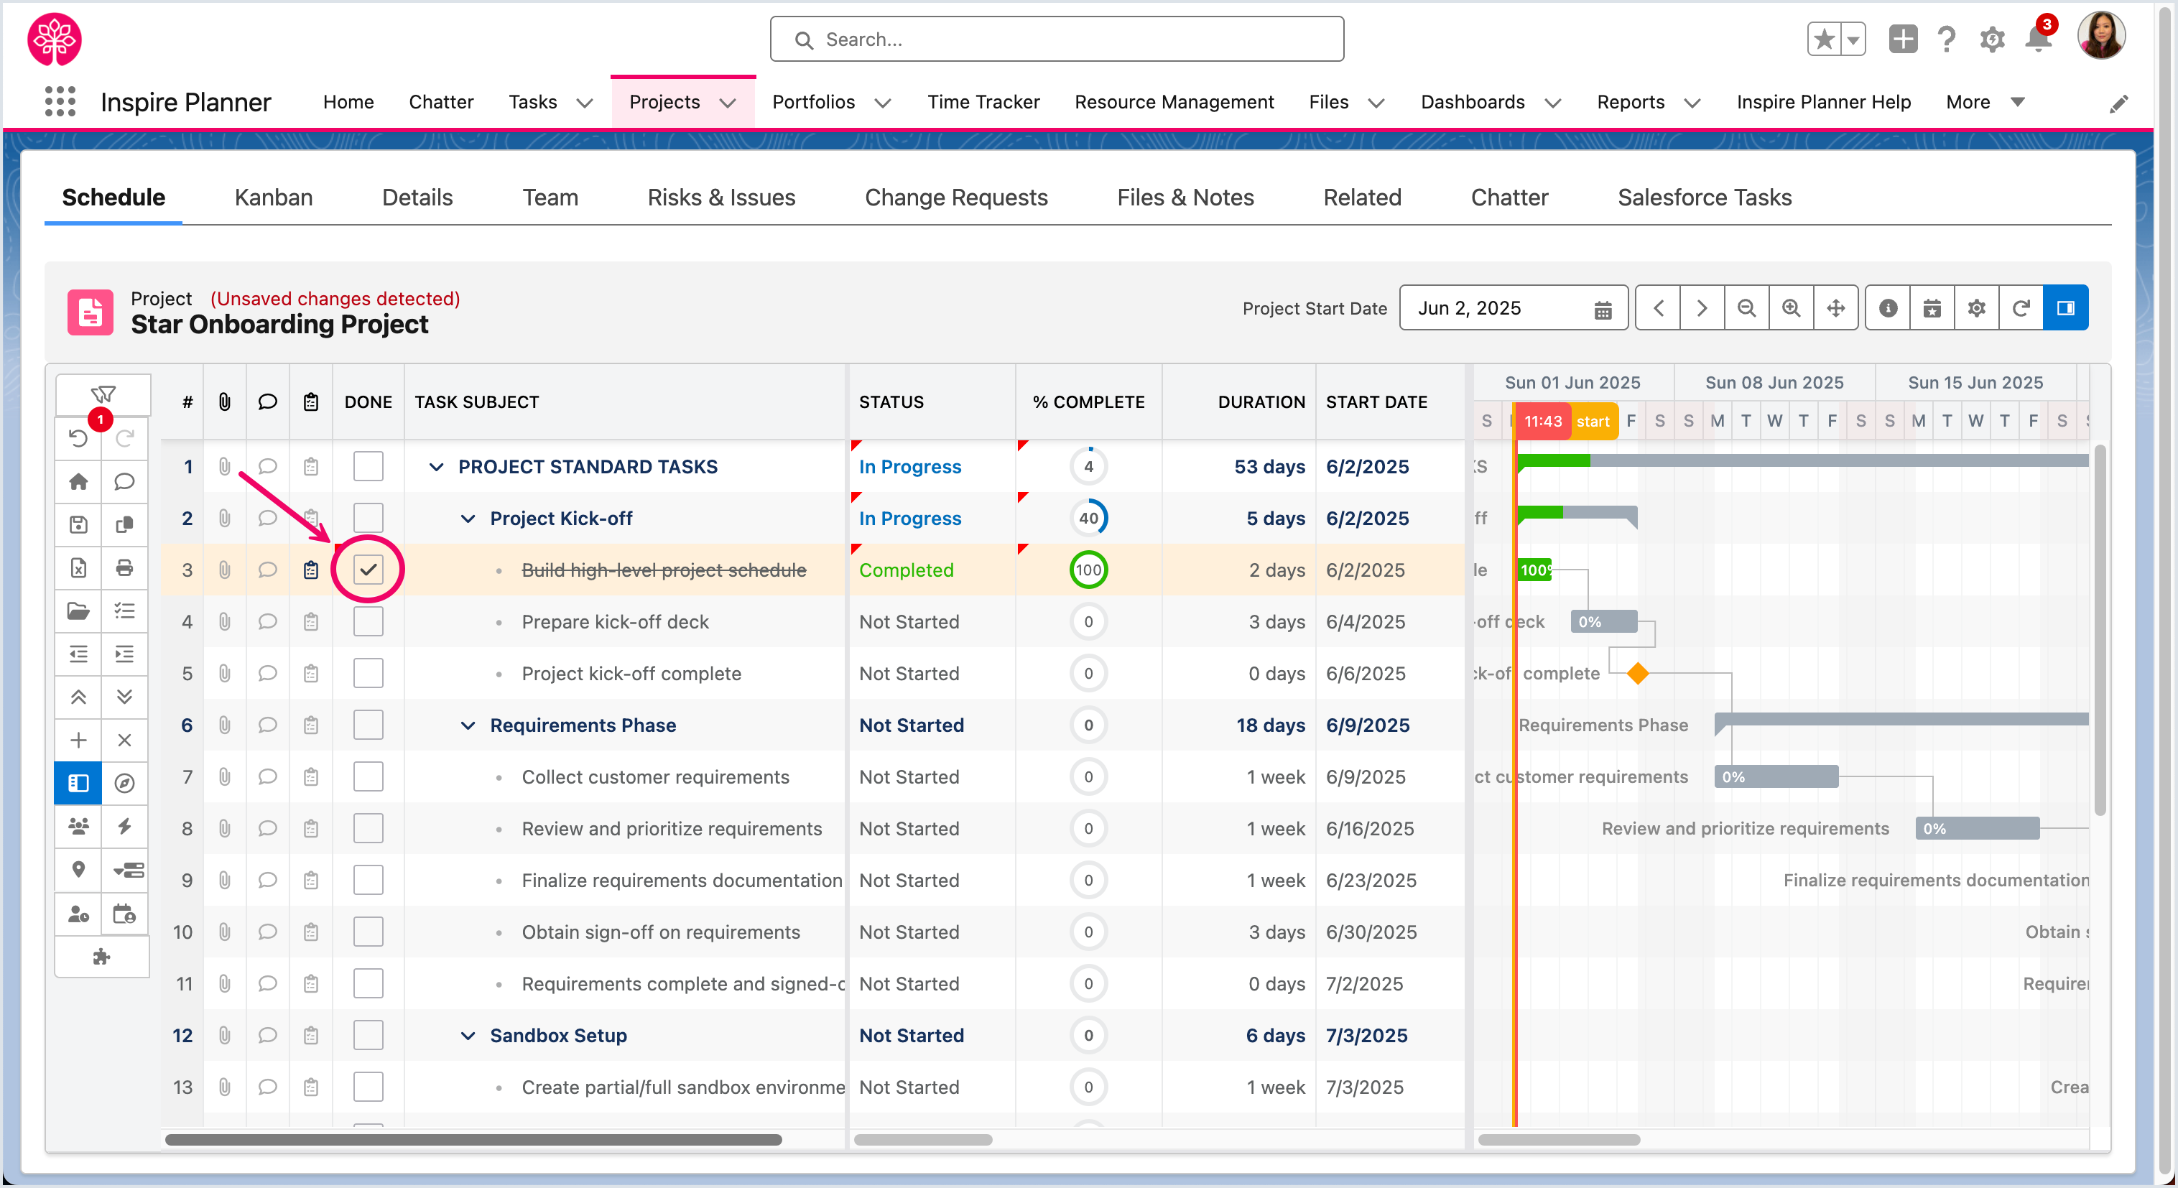Click the fit-to-screen arrows icon

1835,308
